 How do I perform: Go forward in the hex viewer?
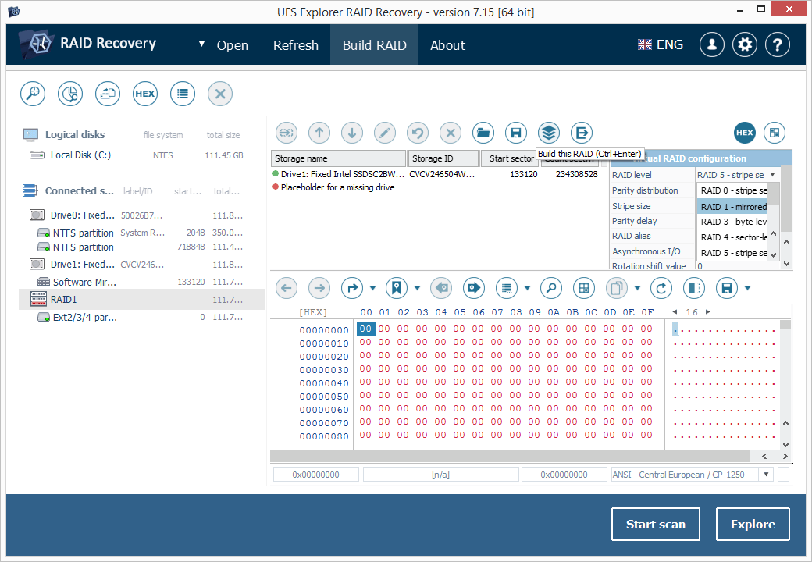(x=319, y=288)
